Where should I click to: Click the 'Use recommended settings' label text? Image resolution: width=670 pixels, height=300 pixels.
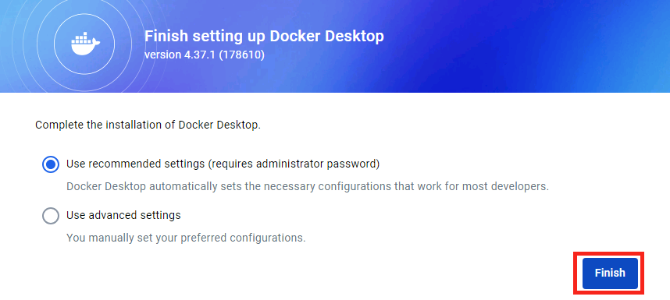(x=135, y=164)
